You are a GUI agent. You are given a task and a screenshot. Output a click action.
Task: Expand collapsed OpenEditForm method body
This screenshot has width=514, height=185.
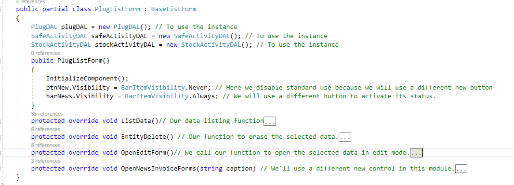point(416,154)
